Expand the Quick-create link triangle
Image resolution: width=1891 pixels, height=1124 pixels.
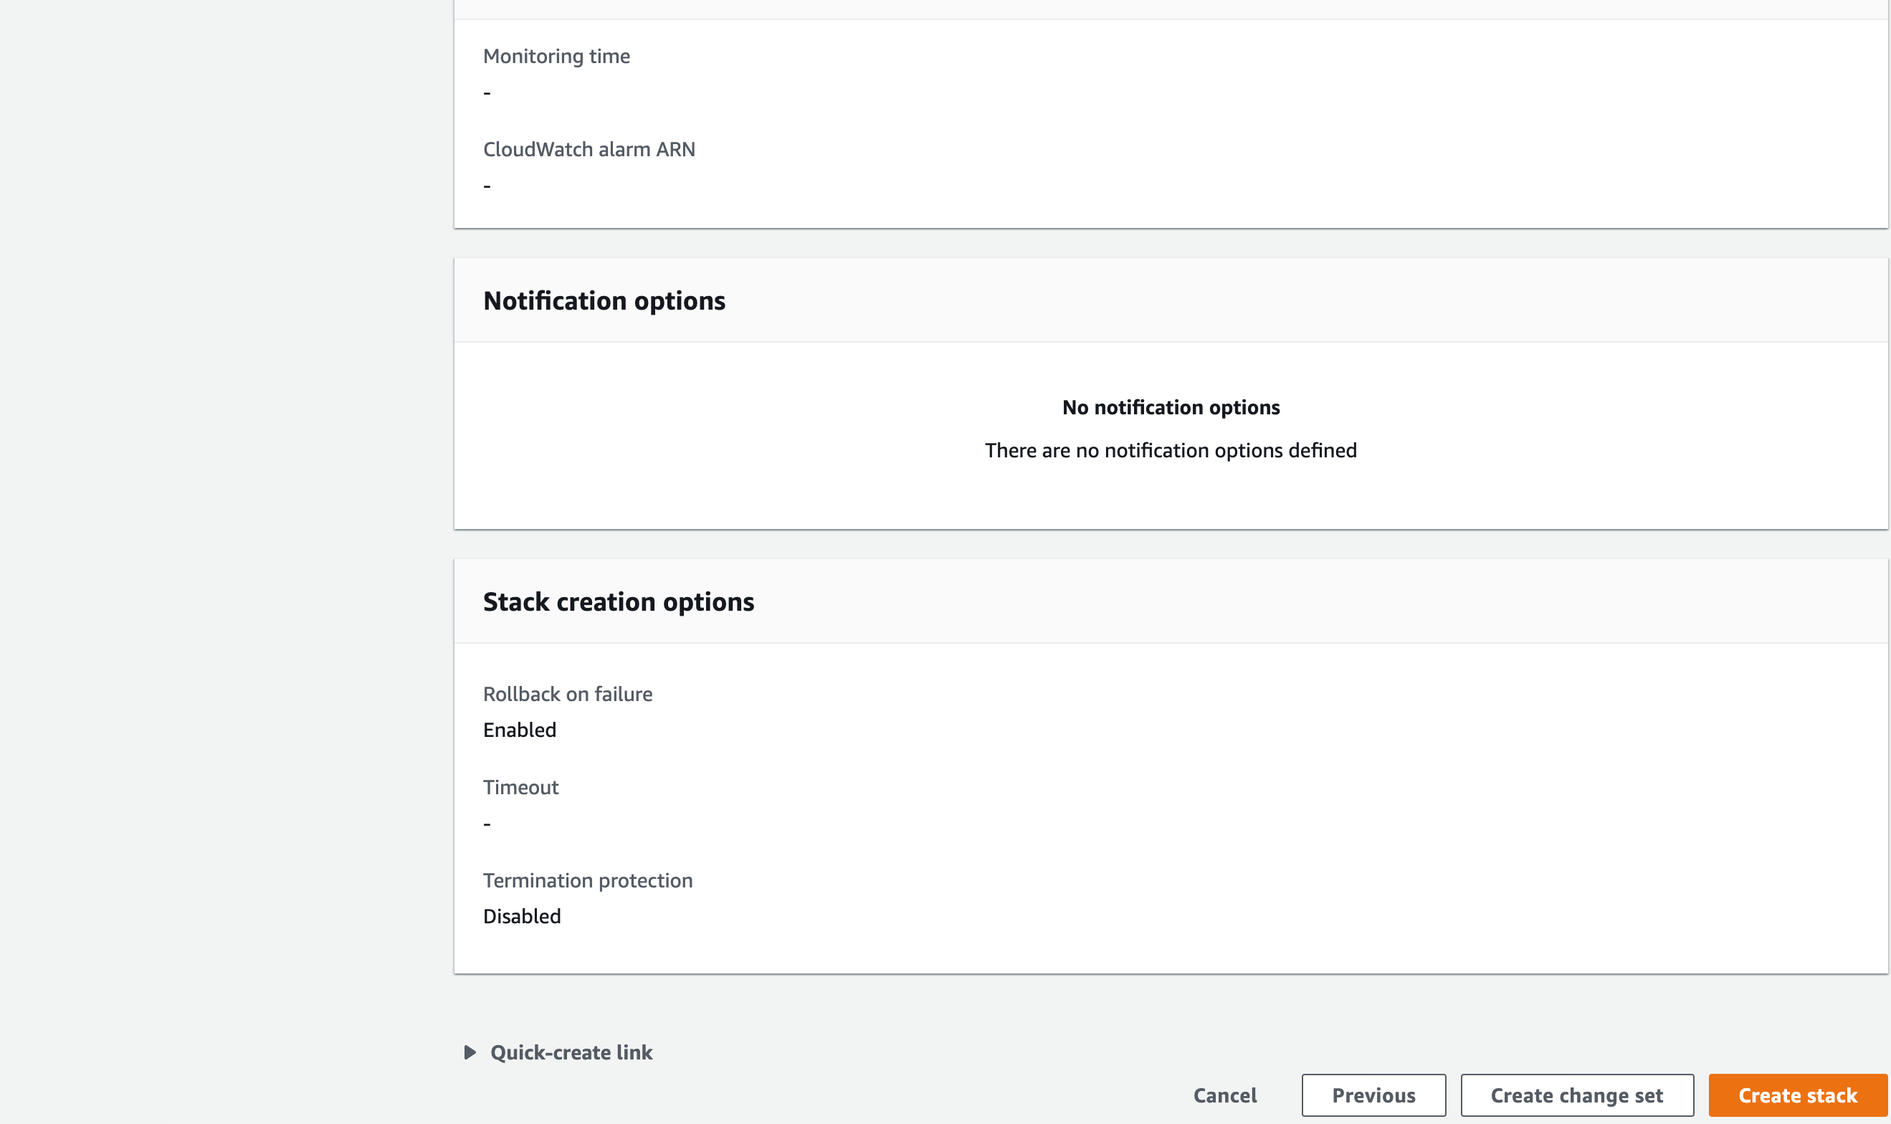pyautogui.click(x=470, y=1052)
